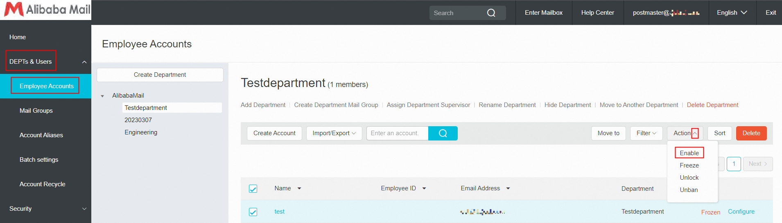Select Engineering department in the tree
The width and height of the screenshot is (782, 223).
pyautogui.click(x=141, y=132)
